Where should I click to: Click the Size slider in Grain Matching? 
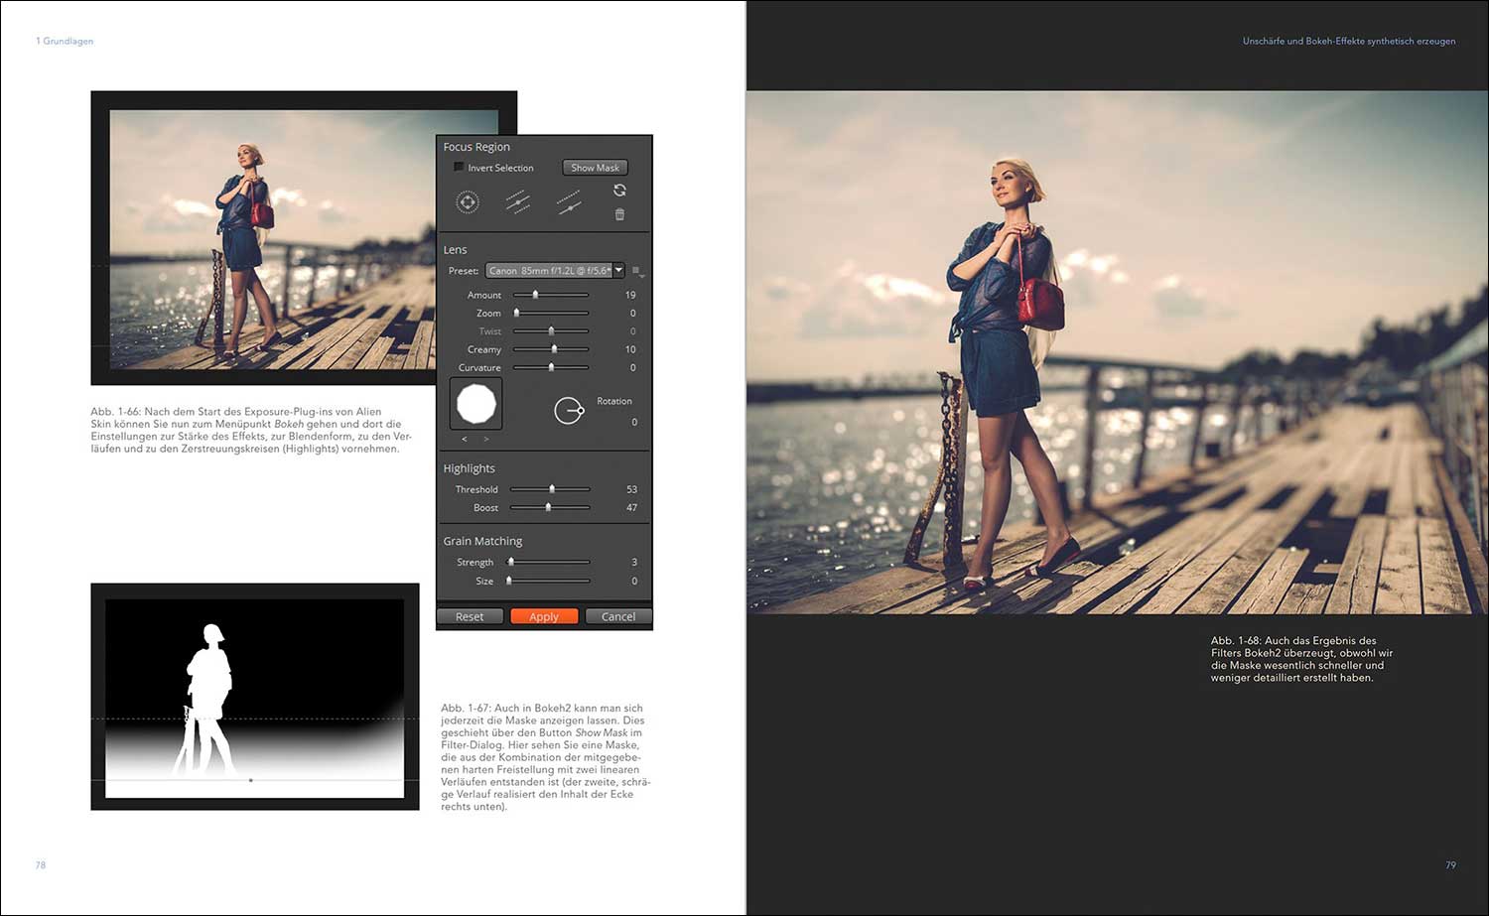pos(550,581)
